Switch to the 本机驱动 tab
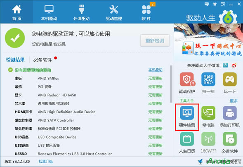Screen dimensions: 243x167 (x=49, y=12)
